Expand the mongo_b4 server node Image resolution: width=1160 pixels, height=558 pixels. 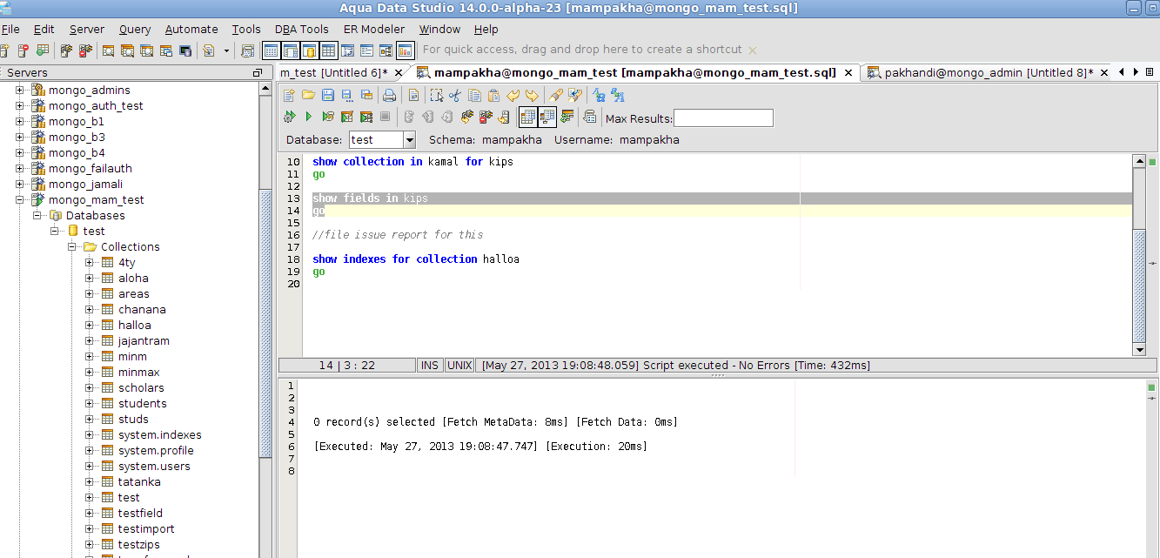20,153
